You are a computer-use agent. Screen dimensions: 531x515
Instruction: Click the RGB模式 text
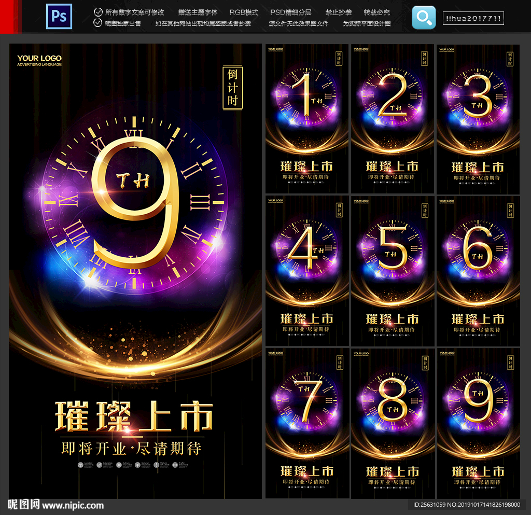click(244, 12)
